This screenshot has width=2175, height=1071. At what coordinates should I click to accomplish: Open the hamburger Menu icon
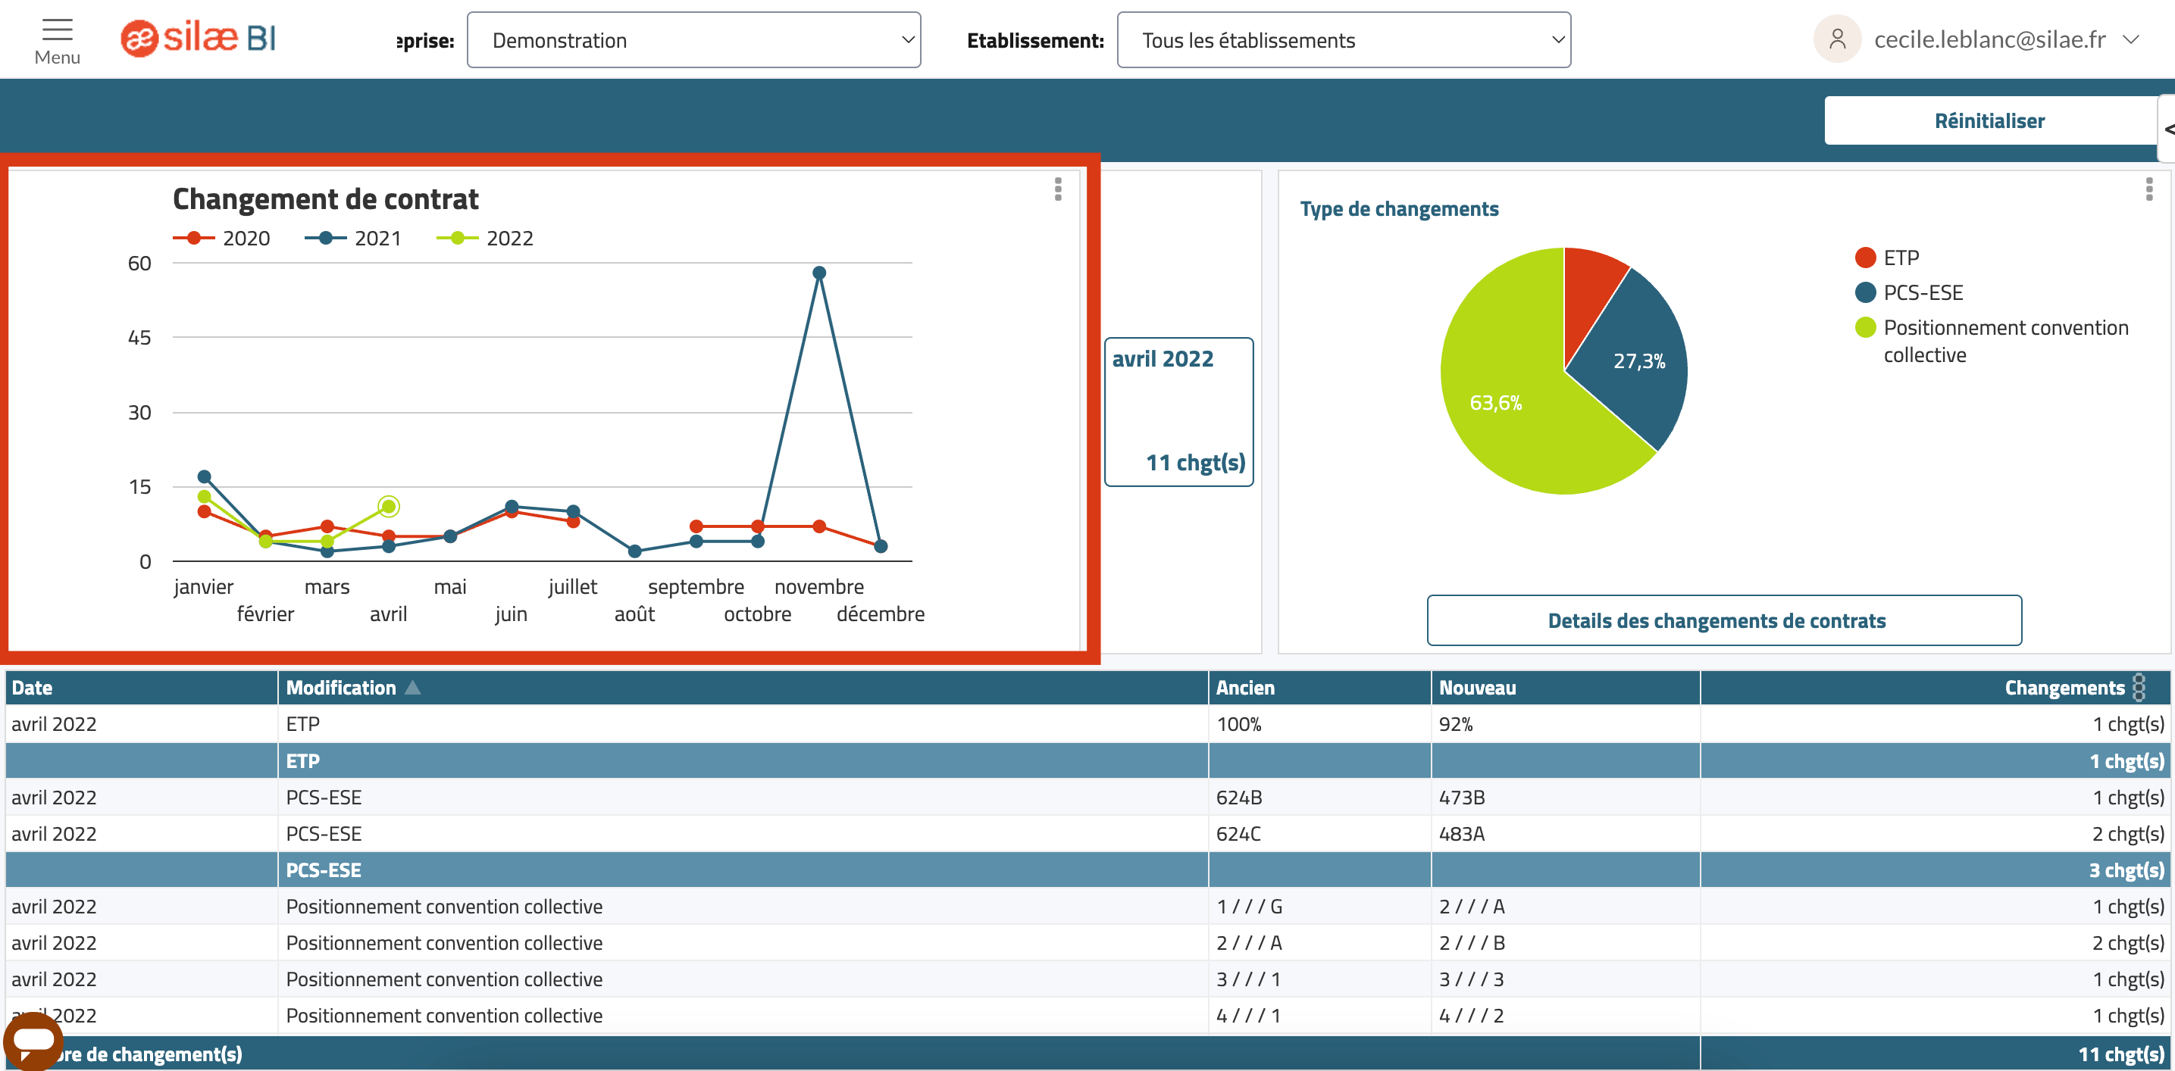coord(58,30)
